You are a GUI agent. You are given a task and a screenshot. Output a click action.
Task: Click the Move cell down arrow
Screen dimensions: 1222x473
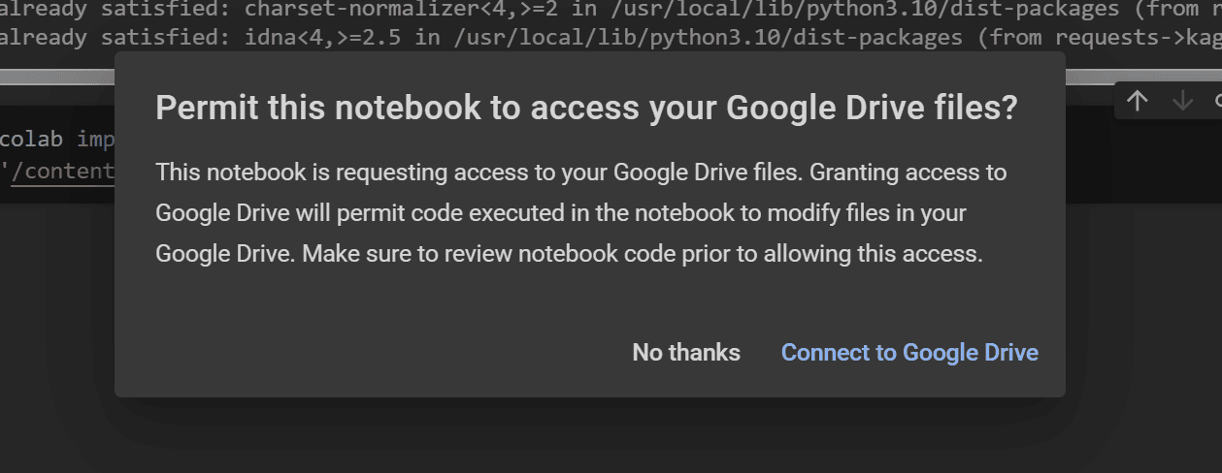1182,101
